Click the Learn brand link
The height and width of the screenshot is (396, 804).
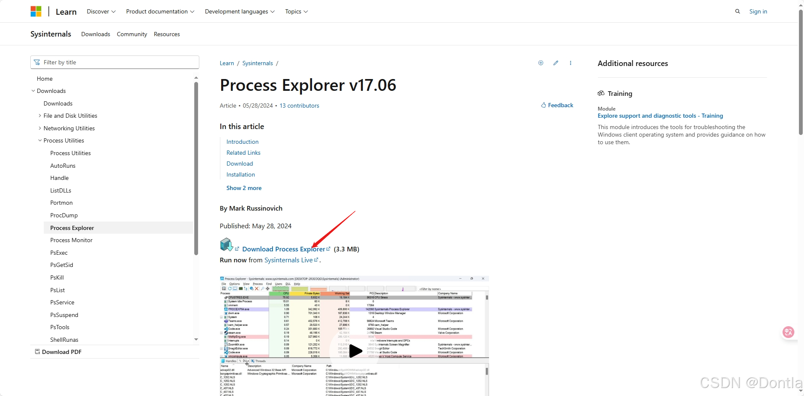point(66,12)
